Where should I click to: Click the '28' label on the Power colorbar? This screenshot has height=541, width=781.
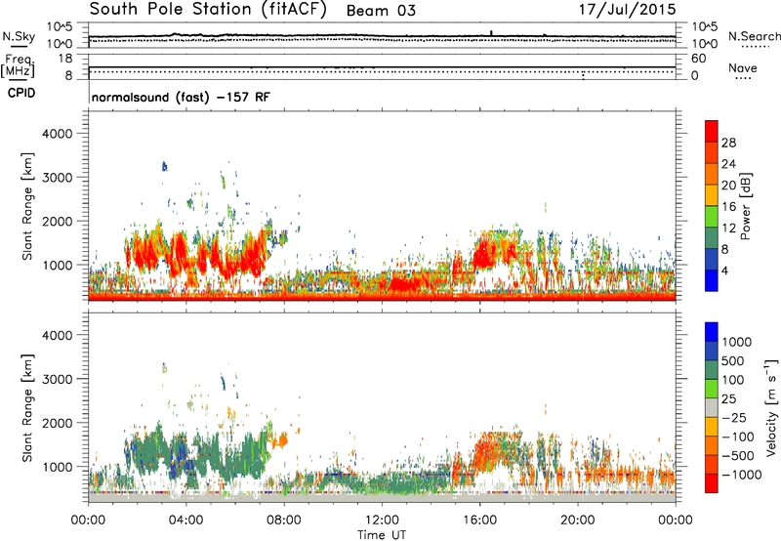coord(728,143)
